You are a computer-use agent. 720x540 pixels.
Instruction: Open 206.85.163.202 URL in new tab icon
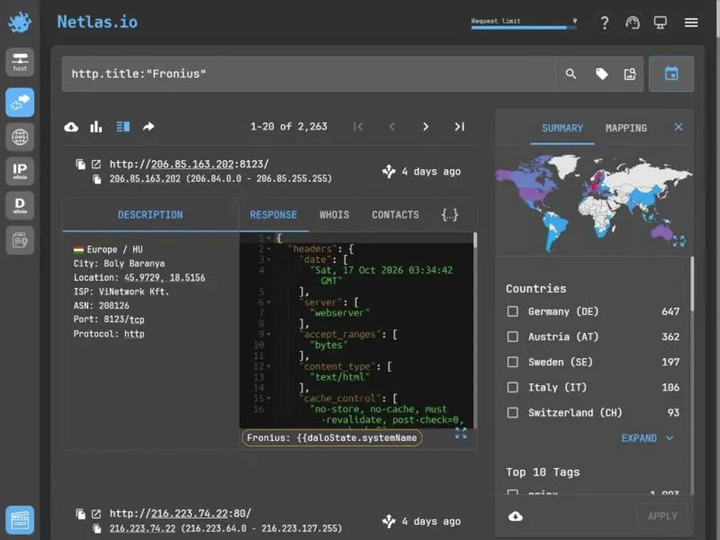(96, 164)
